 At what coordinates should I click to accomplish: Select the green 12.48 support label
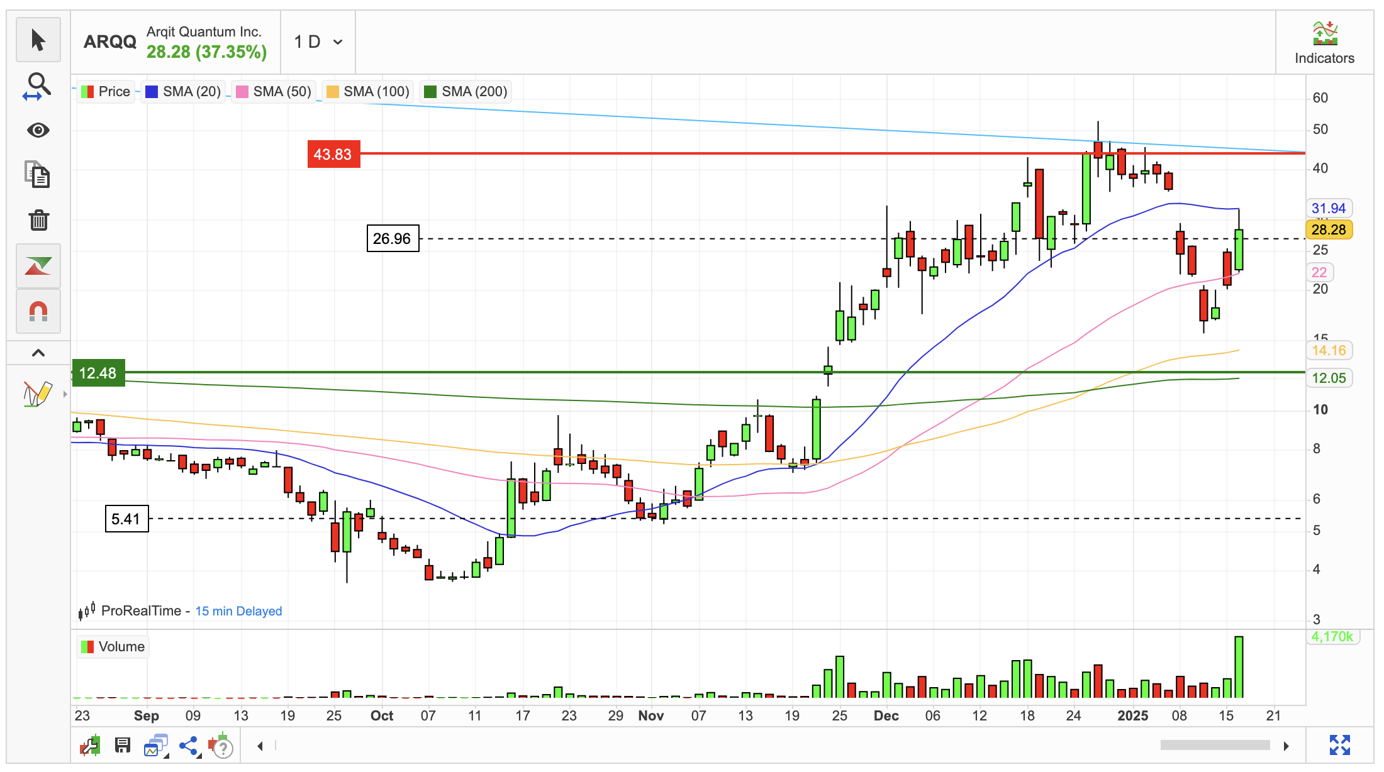click(98, 373)
